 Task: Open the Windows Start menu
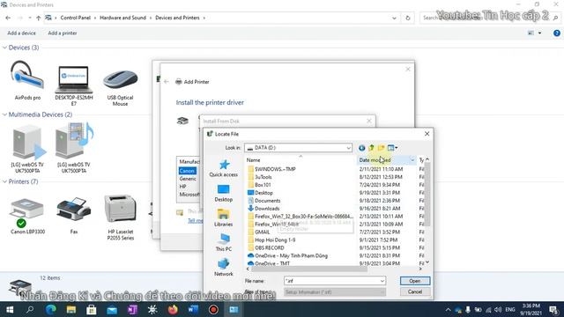[10, 309]
